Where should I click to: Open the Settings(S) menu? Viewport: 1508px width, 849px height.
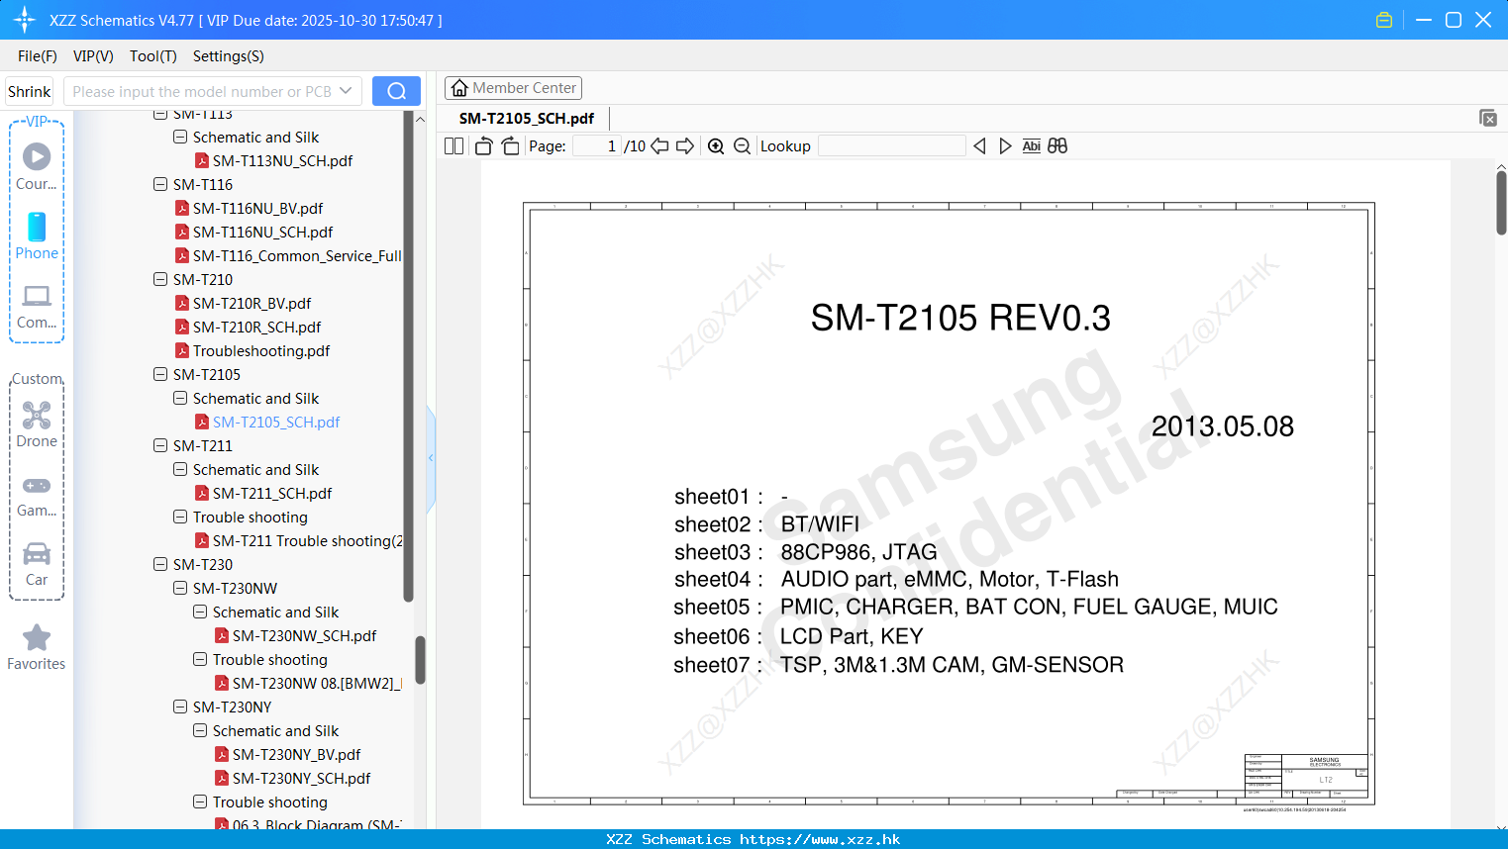[229, 56]
